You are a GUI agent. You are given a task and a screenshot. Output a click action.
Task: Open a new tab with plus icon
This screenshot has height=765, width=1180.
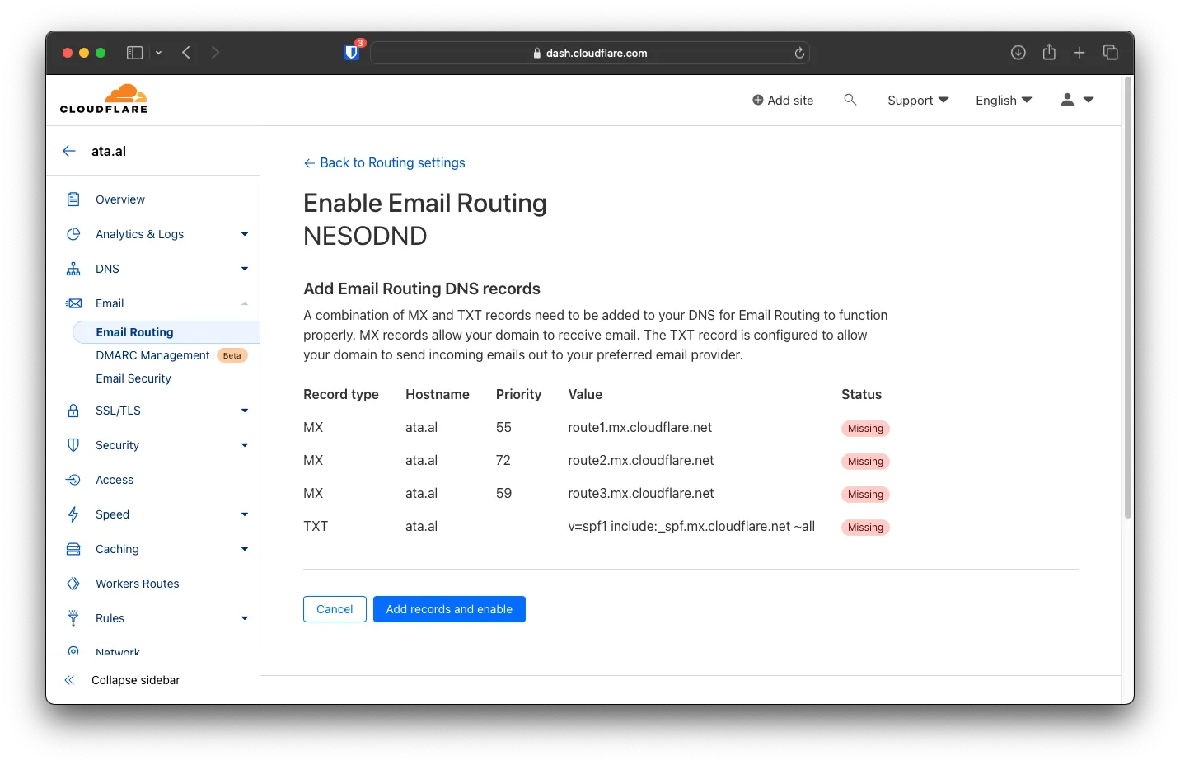1079,53
